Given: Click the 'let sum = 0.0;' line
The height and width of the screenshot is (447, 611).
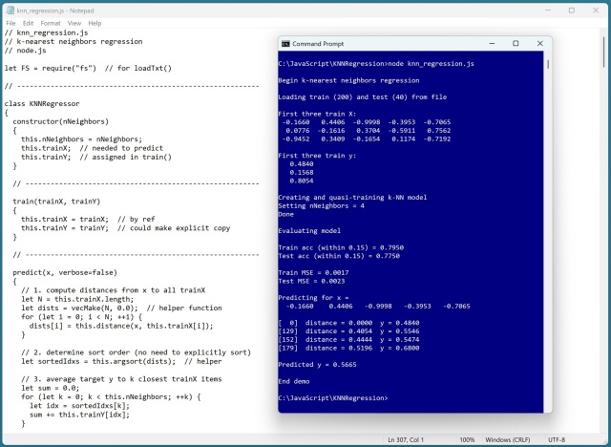Looking at the screenshot, I should [x=51, y=388].
